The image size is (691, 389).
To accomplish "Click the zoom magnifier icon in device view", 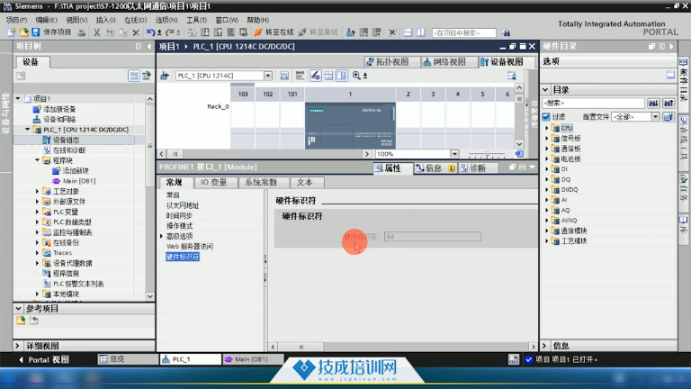I will (x=356, y=76).
